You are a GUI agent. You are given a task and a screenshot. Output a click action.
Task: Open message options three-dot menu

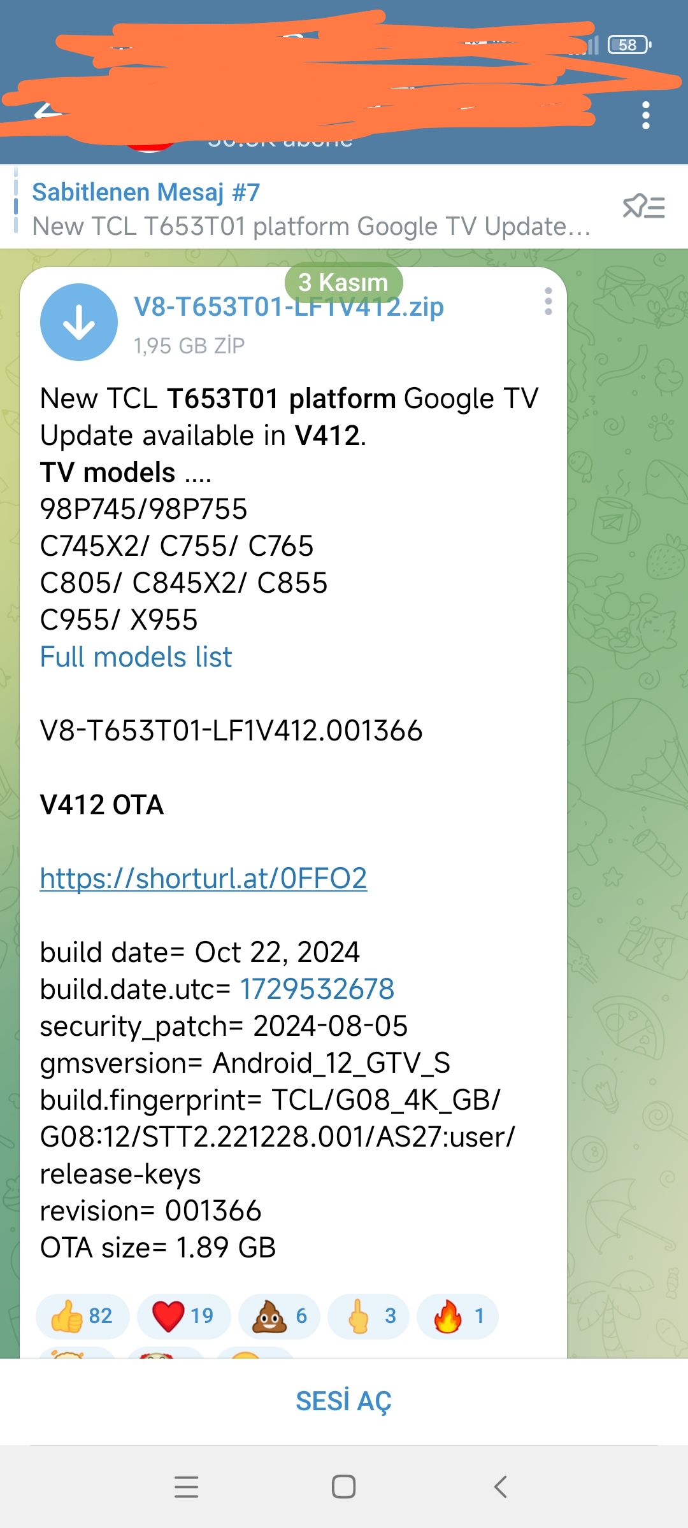[548, 301]
